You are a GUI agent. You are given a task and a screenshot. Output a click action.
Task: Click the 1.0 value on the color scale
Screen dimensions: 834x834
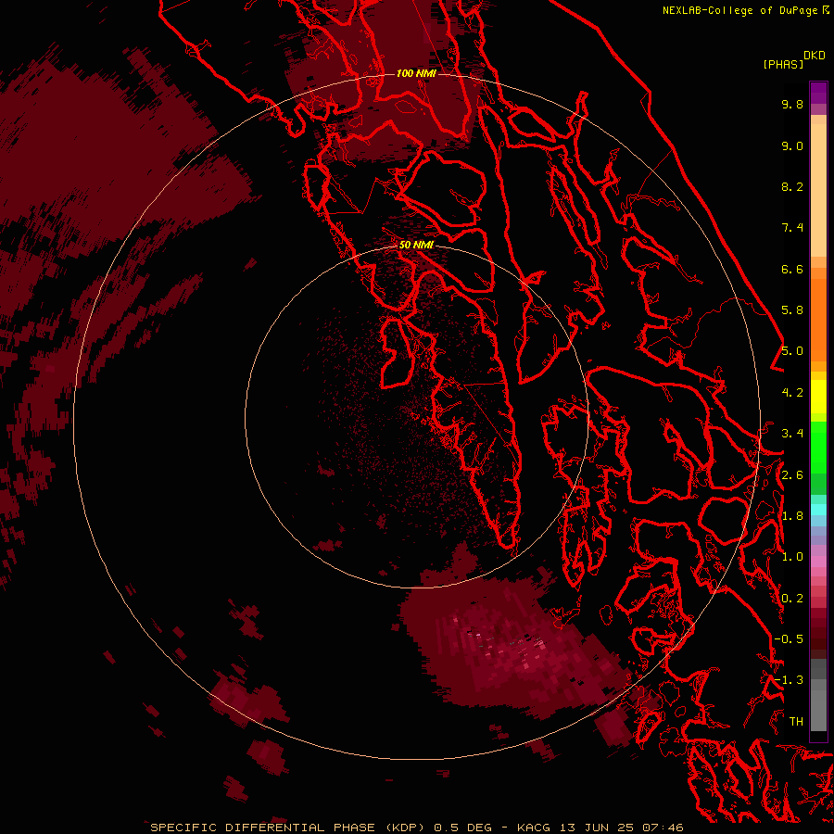pyautogui.click(x=792, y=557)
